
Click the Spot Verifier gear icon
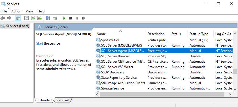point(98,40)
